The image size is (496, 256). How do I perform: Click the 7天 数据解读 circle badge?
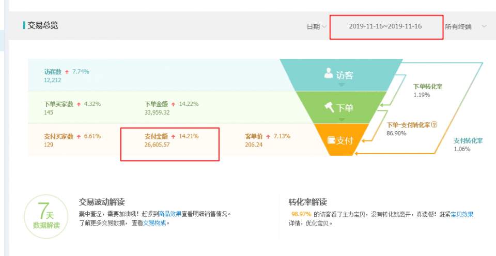(x=46, y=216)
